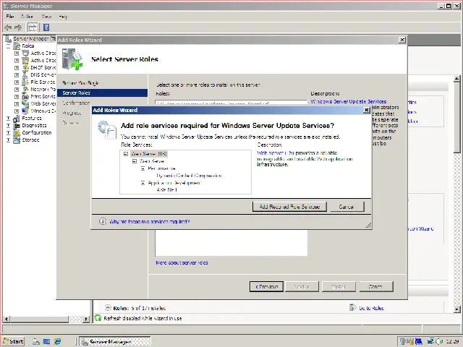Click the Cancel button beside Install
This screenshot has width=463, height=347.
(376, 286)
